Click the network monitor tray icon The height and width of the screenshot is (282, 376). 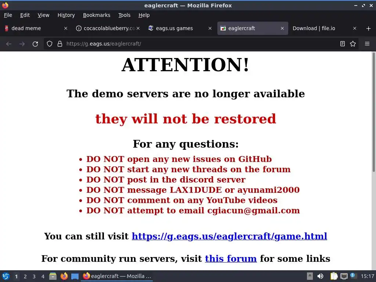click(x=344, y=276)
